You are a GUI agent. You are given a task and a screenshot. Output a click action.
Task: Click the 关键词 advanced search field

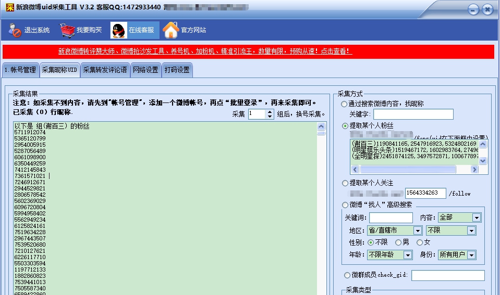pyautogui.click(x=391, y=217)
